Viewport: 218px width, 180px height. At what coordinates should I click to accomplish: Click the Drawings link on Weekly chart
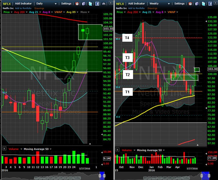[152, 8]
